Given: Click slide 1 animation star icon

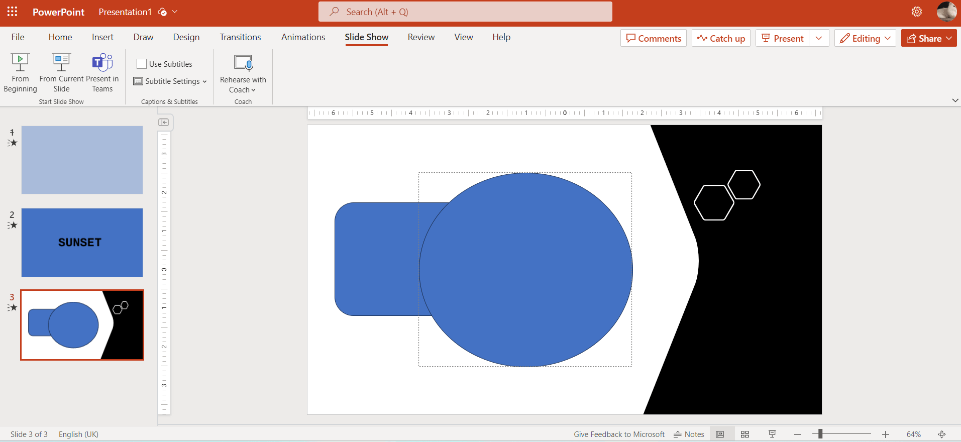Looking at the screenshot, I should [13, 143].
